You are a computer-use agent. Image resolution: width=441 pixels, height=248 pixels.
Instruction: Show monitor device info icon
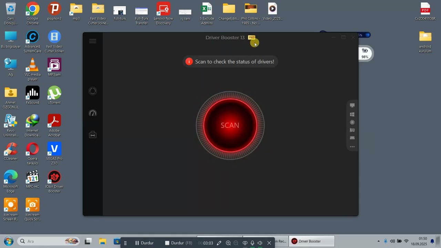click(x=352, y=105)
